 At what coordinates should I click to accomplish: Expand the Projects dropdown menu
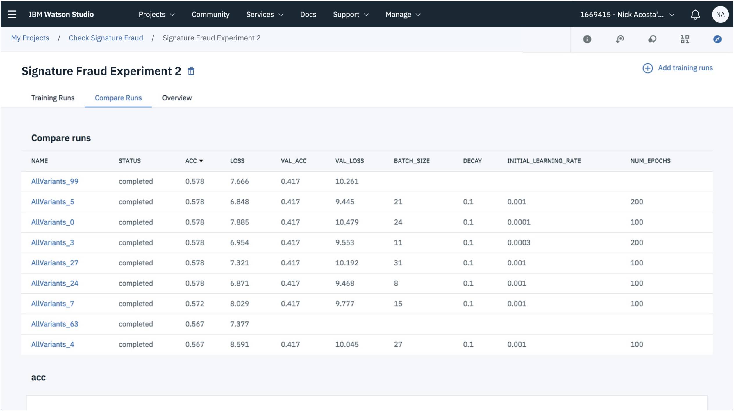[x=156, y=14]
